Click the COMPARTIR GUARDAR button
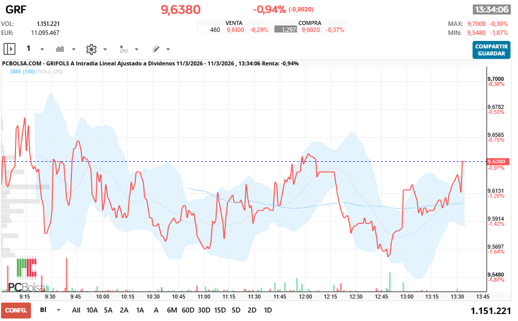518x321 pixels. [x=492, y=49]
